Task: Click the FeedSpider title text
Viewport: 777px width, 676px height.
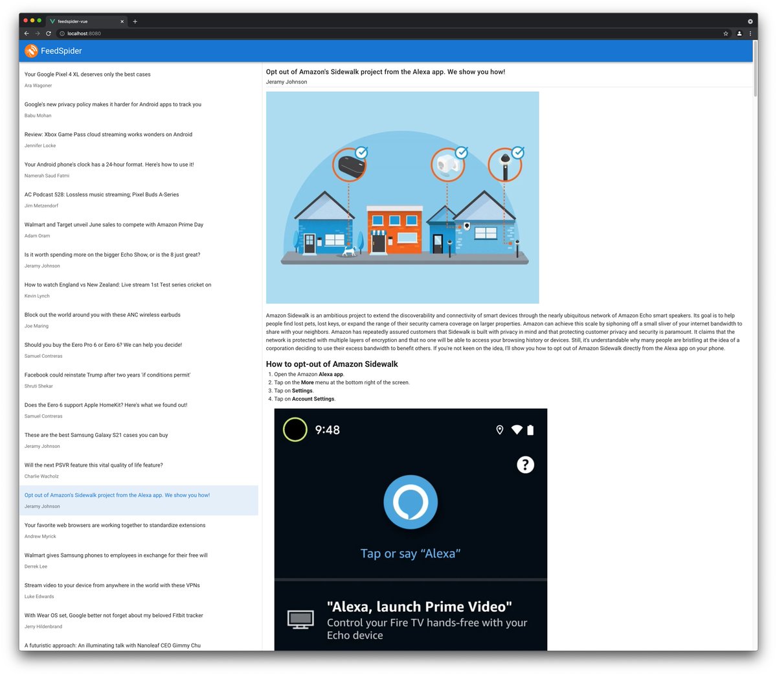Action: (62, 51)
